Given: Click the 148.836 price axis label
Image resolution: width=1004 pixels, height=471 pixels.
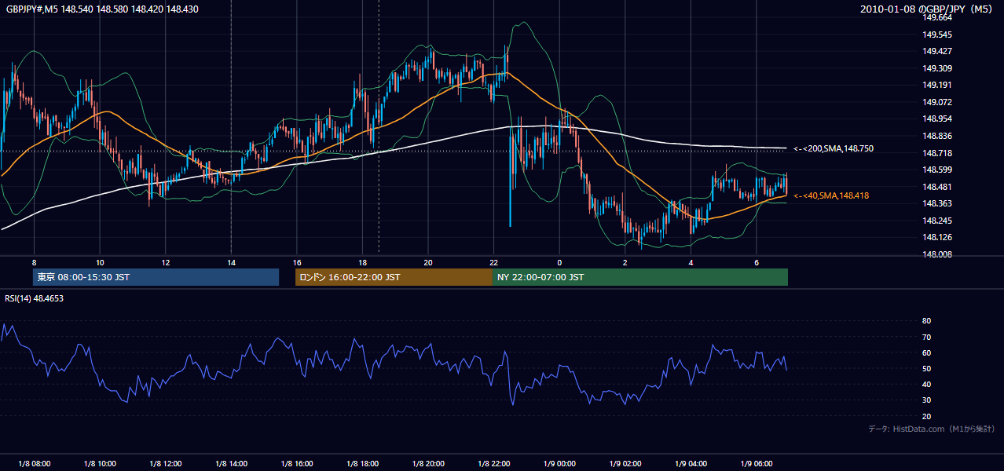Looking at the screenshot, I should click(937, 136).
